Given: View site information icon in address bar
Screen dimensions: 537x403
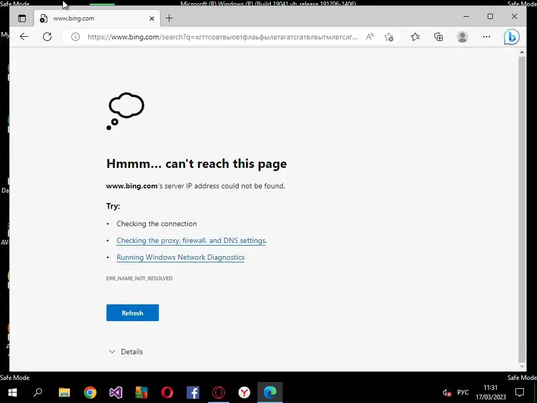Looking at the screenshot, I should (76, 37).
